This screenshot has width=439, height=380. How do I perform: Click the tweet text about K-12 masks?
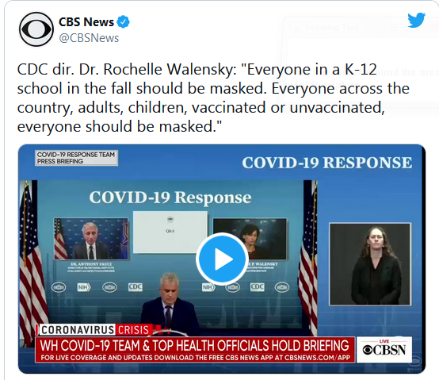tap(213, 98)
